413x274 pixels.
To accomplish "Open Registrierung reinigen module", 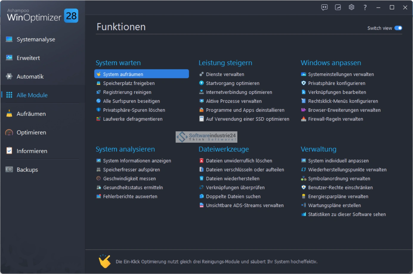I will pyautogui.click(x=127, y=92).
